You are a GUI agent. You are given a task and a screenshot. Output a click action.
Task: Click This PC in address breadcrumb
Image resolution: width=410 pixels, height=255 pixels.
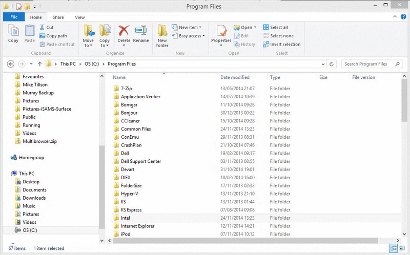68,64
